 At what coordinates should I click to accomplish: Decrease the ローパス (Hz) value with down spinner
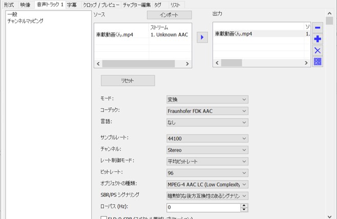pos(244,210)
